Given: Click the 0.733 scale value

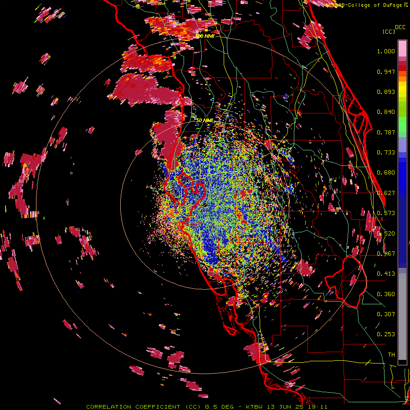Looking at the screenshot, I should coord(386,153).
